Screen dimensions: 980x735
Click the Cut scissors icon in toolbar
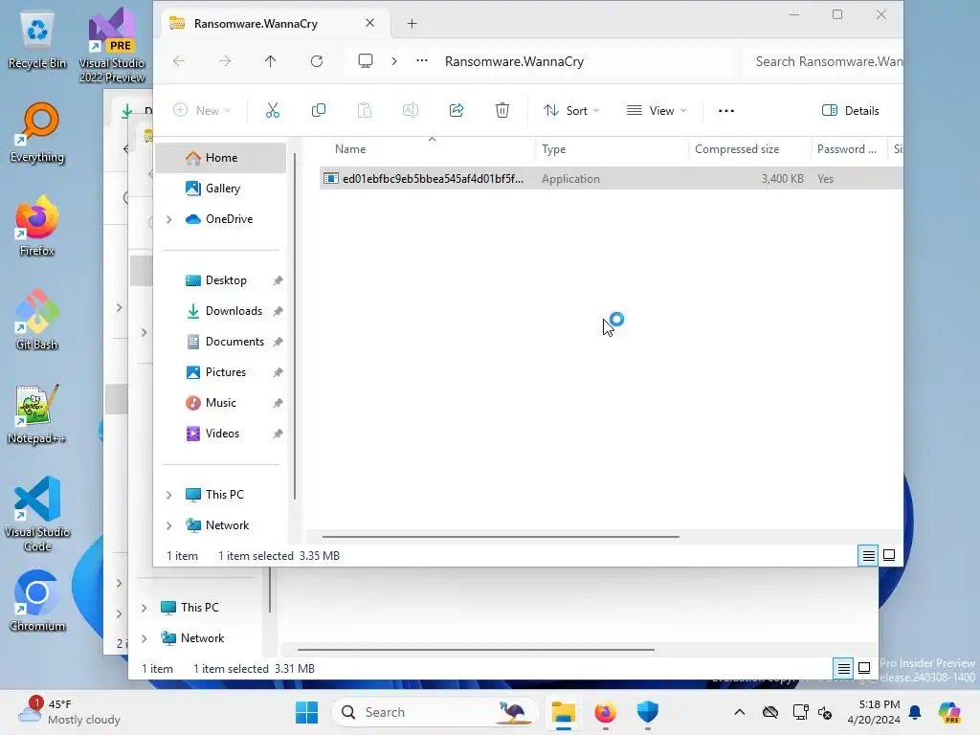tap(273, 111)
